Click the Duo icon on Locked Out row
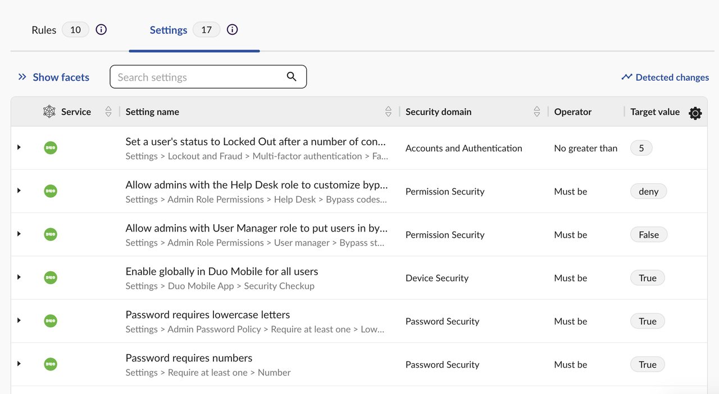The image size is (719, 394). [51, 148]
